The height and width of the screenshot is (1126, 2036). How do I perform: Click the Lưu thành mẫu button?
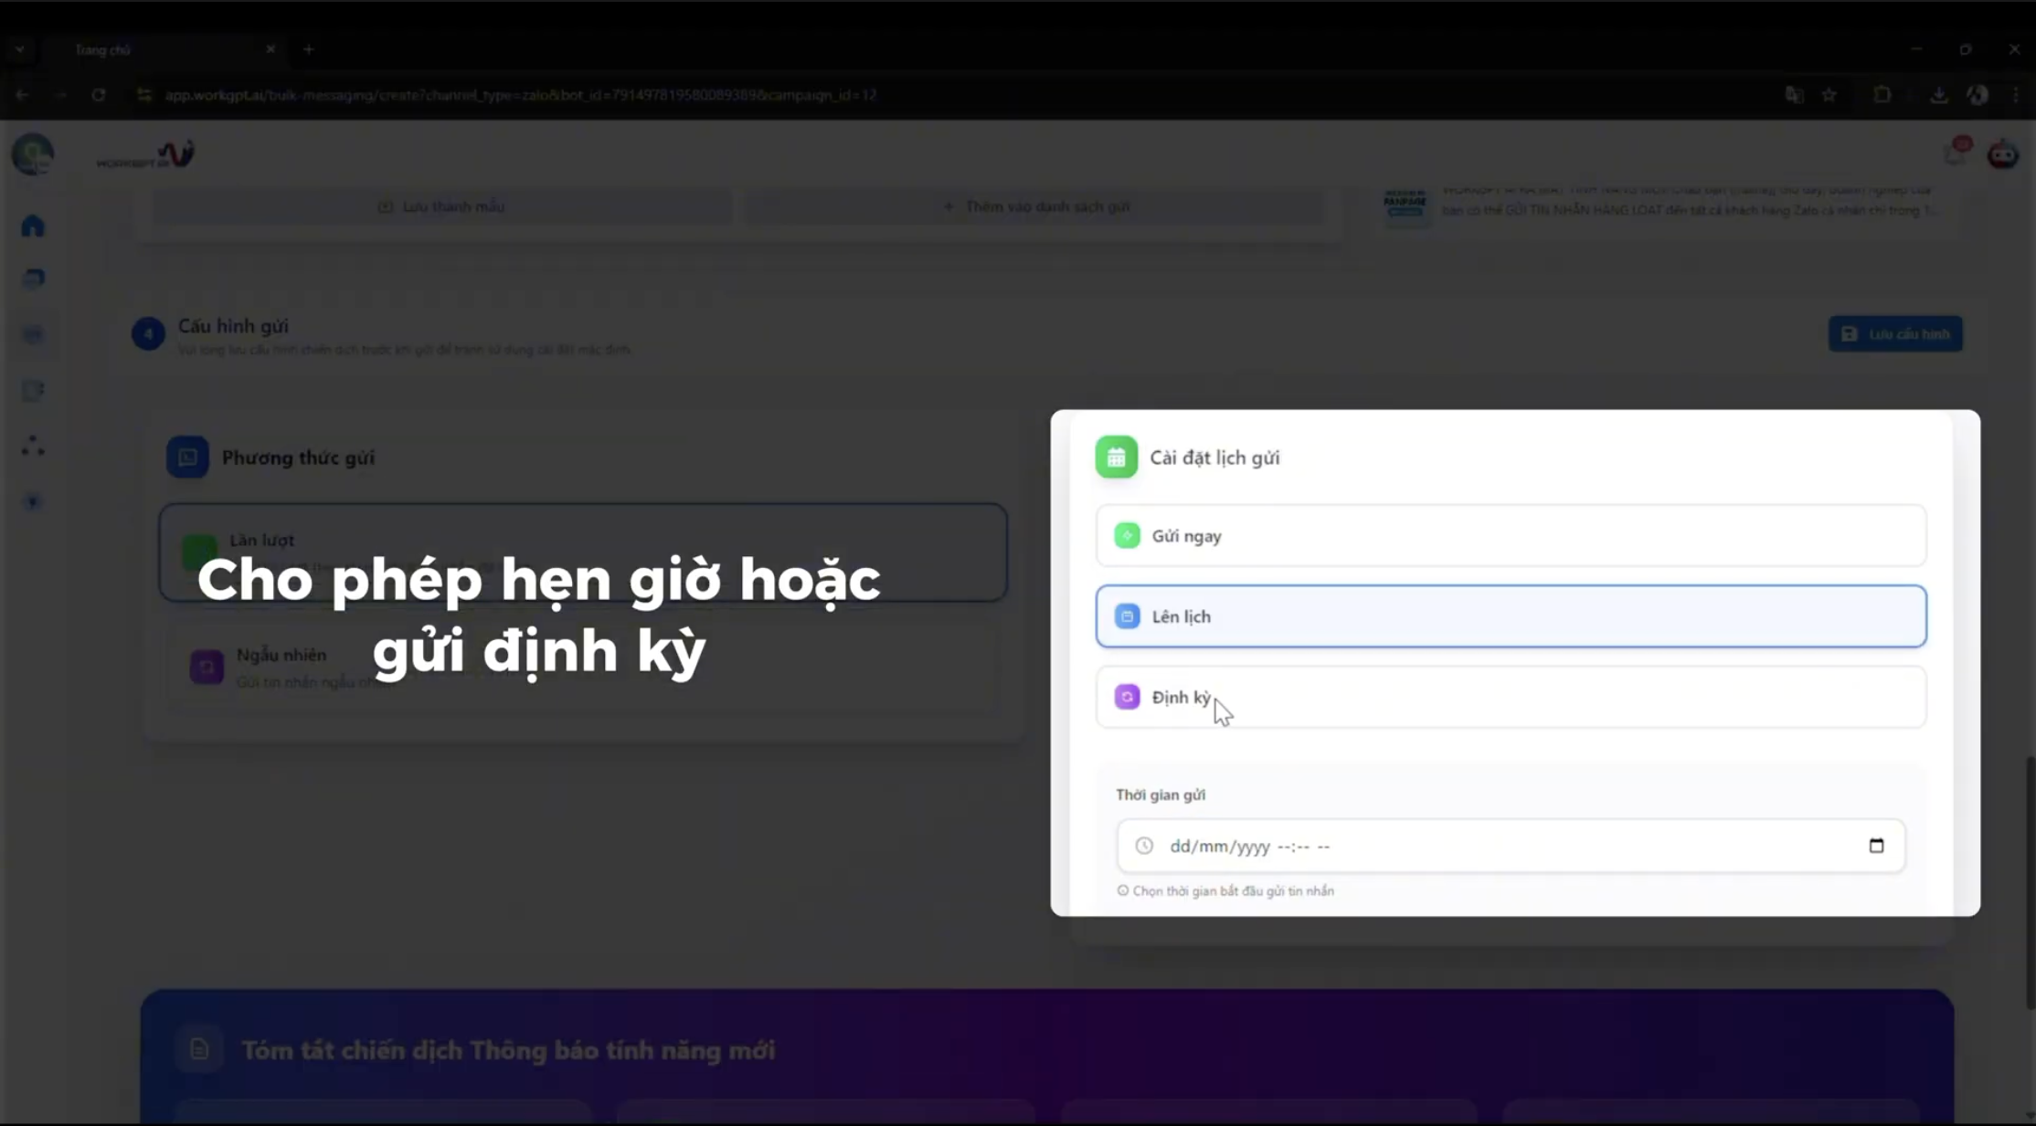coord(441,206)
